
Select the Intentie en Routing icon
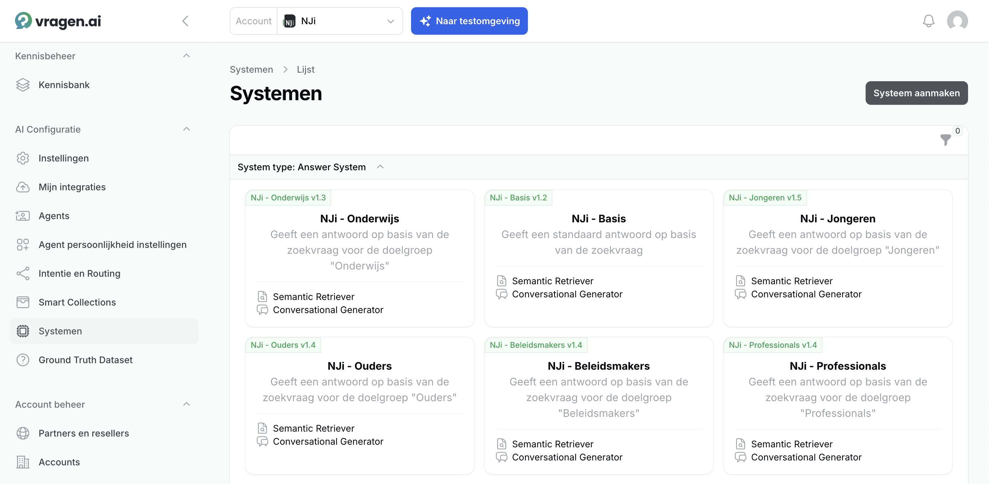(23, 273)
